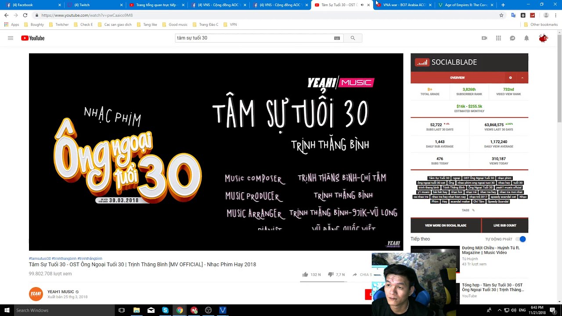Screen dimensions: 562x316
Task: Toggle the Tự động phát autoplay switch
Action: pyautogui.click(x=521, y=239)
